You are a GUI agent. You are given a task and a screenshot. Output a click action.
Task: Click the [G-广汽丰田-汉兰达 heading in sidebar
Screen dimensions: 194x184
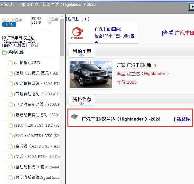[x=19, y=40]
